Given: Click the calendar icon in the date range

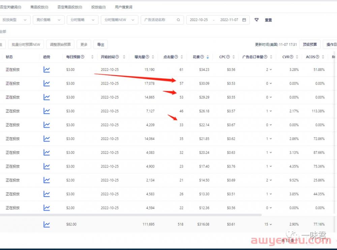Looking at the screenshot, I should pos(244,20).
